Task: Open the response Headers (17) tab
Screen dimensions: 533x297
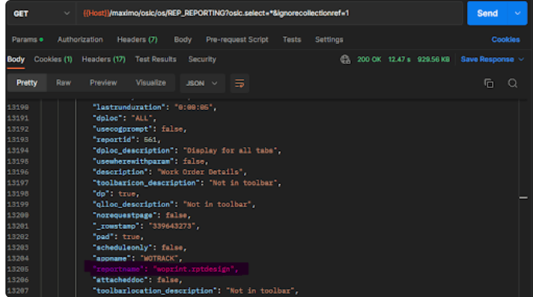Action: pyautogui.click(x=104, y=60)
